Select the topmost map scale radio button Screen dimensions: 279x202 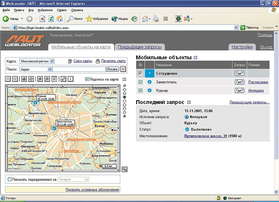[x=125, y=90]
